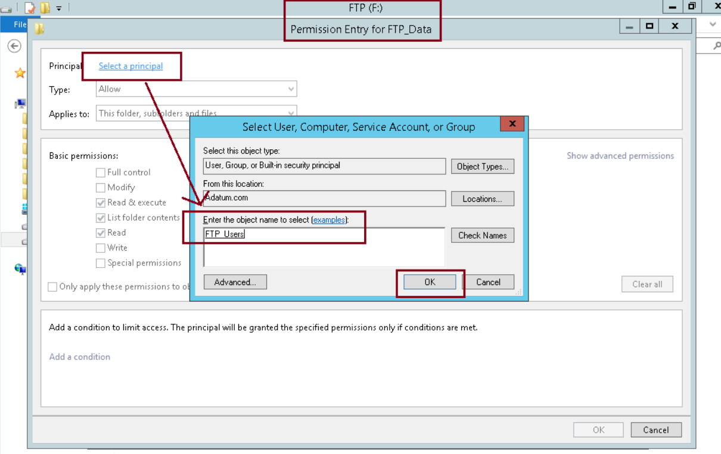The image size is (721, 454).
Task: Click the Check Names button
Action: pyautogui.click(x=483, y=236)
